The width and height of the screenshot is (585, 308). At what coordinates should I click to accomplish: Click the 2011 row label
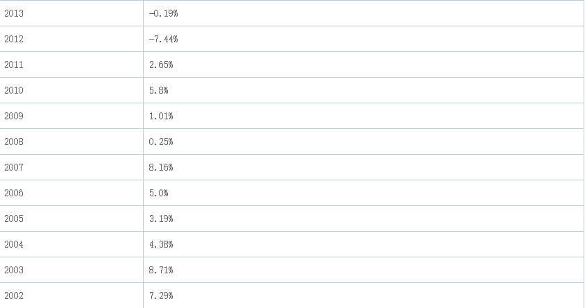14,65
